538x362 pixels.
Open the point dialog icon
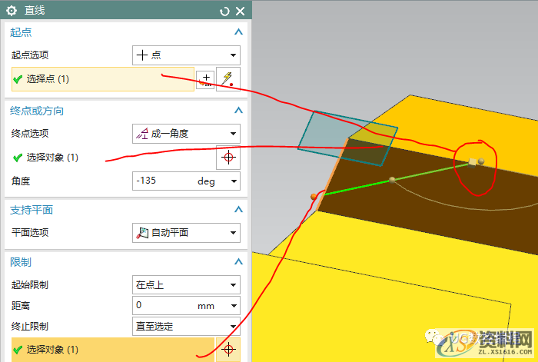click(205, 80)
